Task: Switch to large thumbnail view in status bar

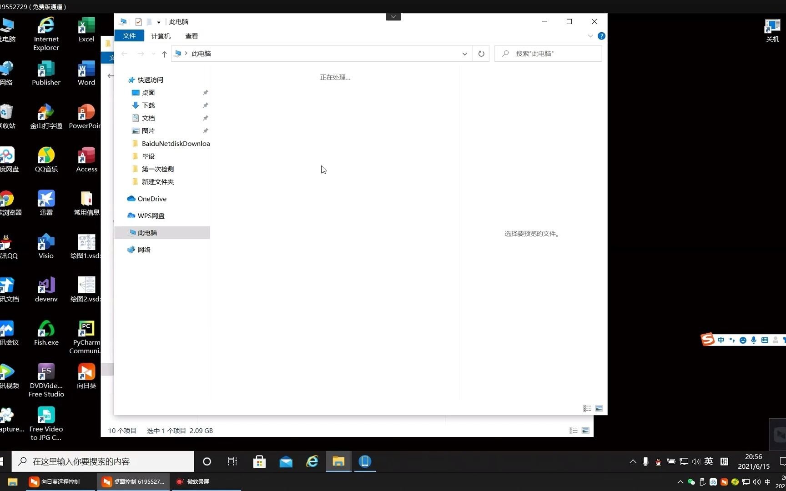Action: point(585,430)
